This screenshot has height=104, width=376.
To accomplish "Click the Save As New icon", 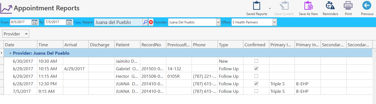I will tap(308, 6).
